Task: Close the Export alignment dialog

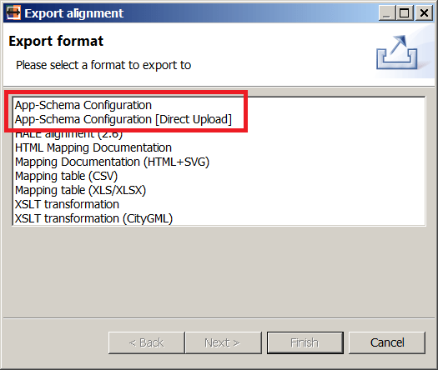Action: click(424, 12)
